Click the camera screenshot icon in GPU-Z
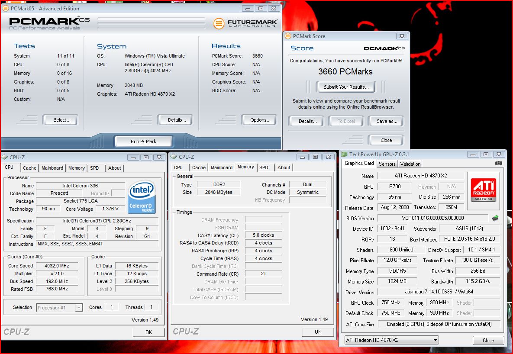The image size is (513, 354). [x=498, y=163]
